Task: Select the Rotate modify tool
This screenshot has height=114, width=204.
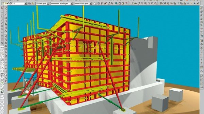Action: 6,56
